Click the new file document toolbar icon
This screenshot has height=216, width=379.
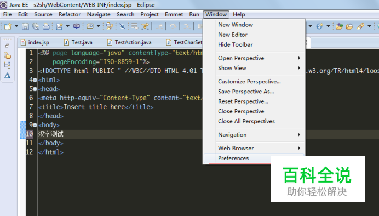[x=59, y=26]
